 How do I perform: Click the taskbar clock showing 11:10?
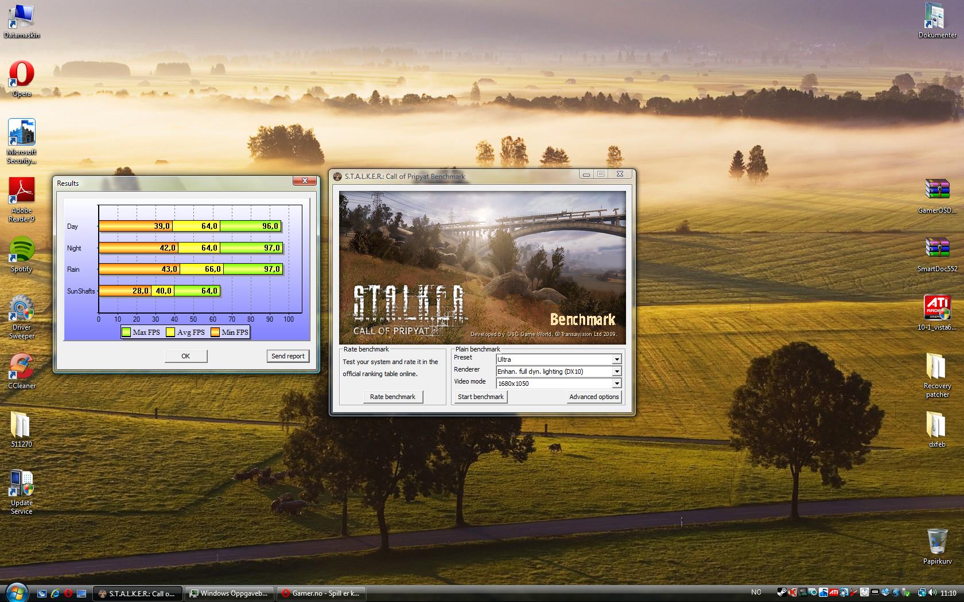(948, 593)
